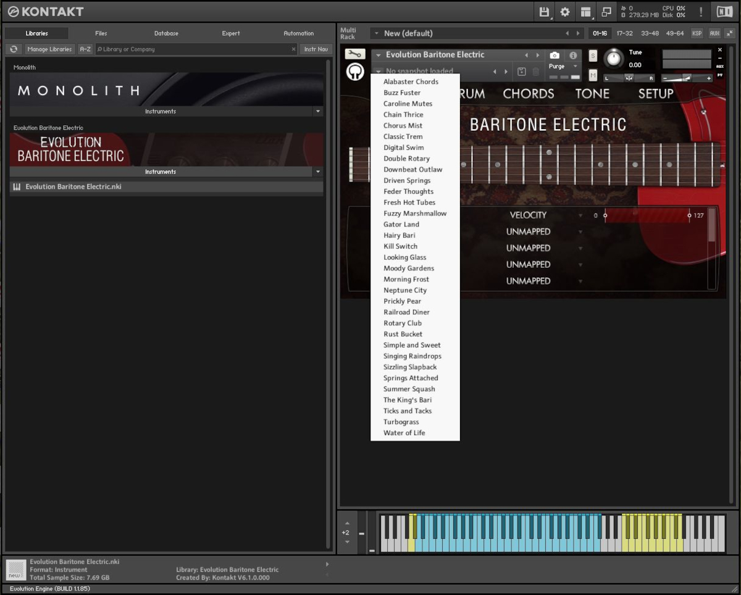Screen dimensions: 741x595
Task: Click the Native Instruments NI logo
Action: [724, 12]
